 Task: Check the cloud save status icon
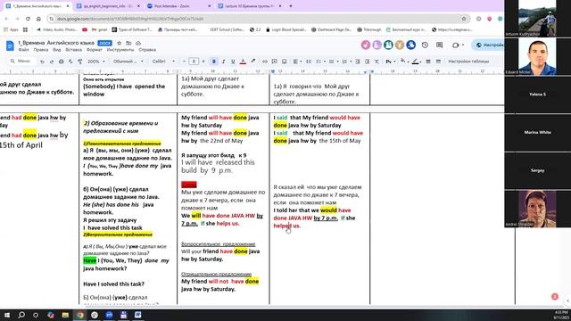point(138,43)
